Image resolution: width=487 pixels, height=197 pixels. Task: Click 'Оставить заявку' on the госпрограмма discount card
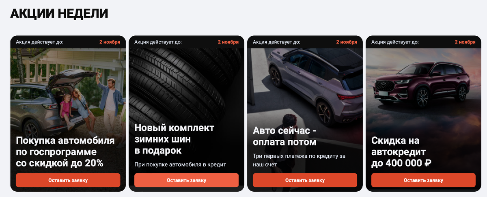[x=68, y=180]
